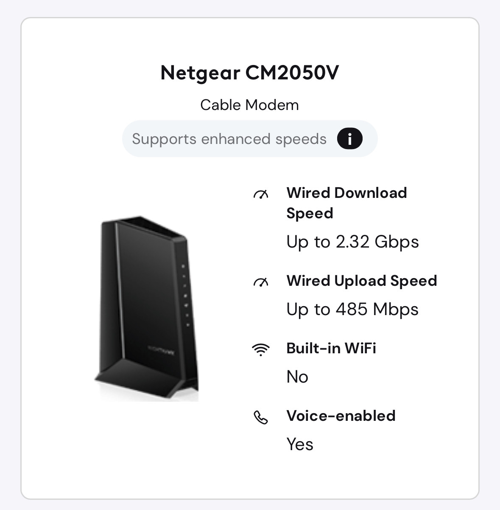
Task: Select the Netgear modem product image
Action: point(146,309)
